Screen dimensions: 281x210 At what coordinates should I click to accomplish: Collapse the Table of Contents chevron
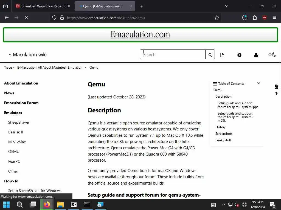tap(258, 83)
